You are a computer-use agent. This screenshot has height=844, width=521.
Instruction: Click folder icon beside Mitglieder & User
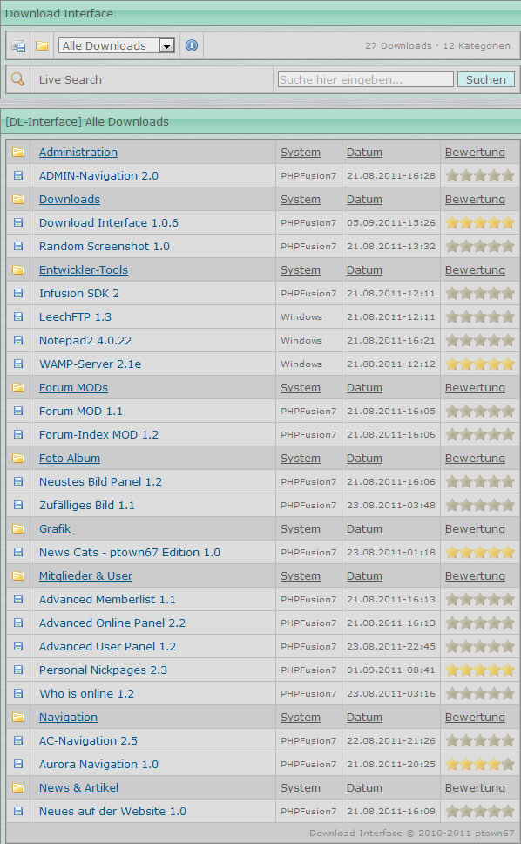(x=18, y=576)
